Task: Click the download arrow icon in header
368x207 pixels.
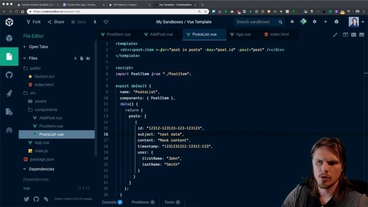Action: point(95,22)
